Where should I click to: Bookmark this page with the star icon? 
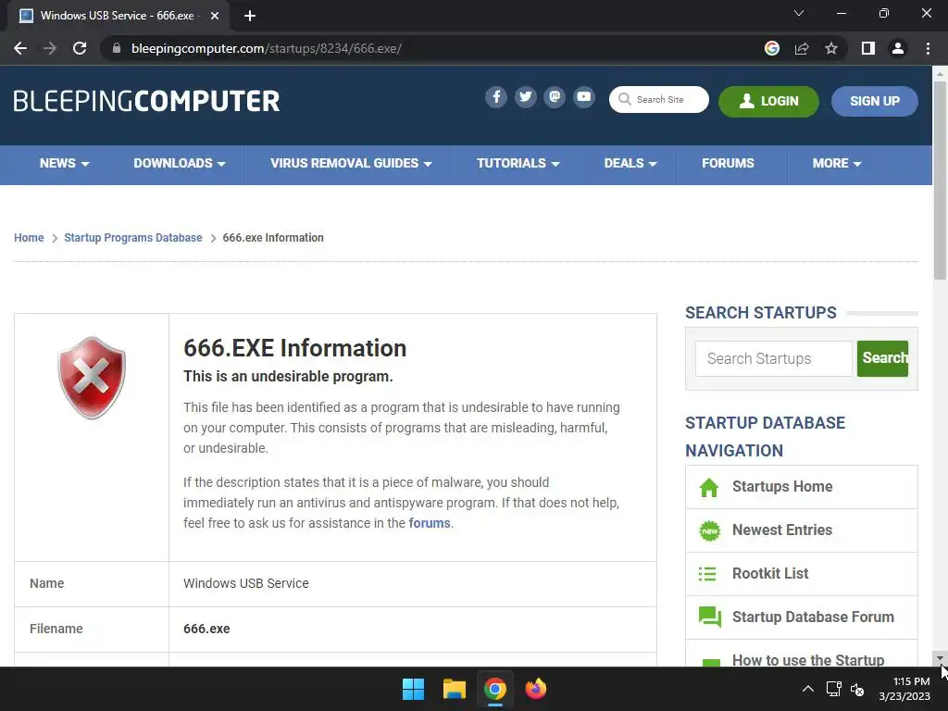831,48
